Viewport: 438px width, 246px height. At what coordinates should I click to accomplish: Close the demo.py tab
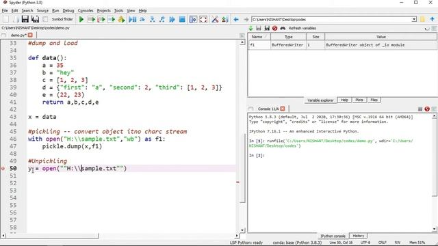point(30,35)
